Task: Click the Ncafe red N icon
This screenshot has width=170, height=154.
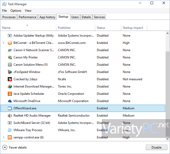Action: [x=10, y=79]
